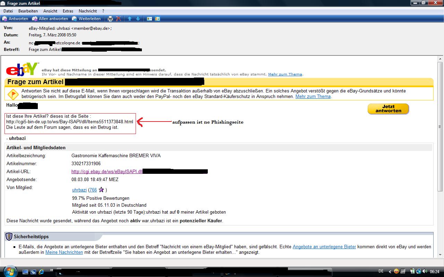
Task: Go to previous message with up arrow
Action: click(x=130, y=19)
